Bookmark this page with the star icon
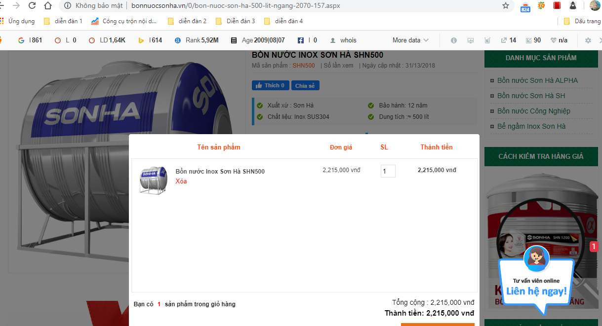 point(506,6)
